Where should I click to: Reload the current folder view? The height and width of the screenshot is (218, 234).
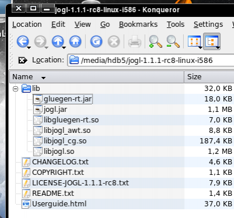pyautogui.click(x=96, y=41)
